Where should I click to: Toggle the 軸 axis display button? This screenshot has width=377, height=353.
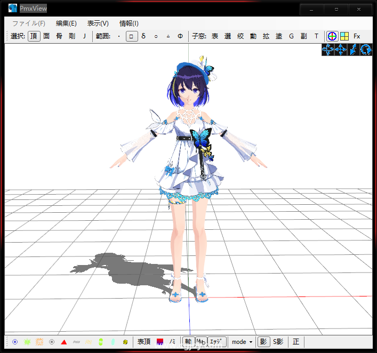point(188,342)
